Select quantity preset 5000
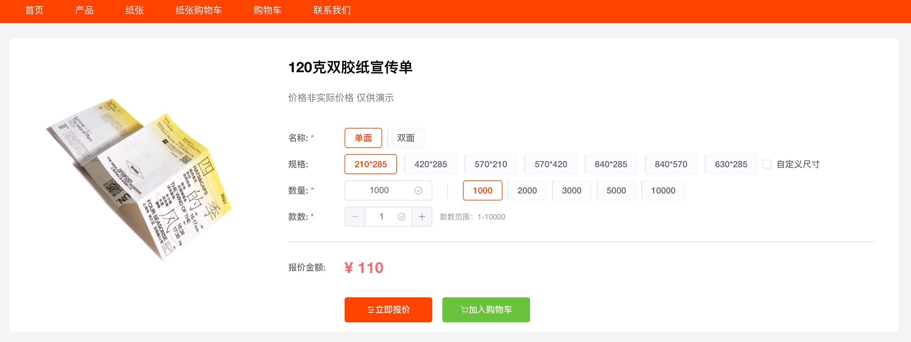The height and width of the screenshot is (342, 911). tap(616, 191)
